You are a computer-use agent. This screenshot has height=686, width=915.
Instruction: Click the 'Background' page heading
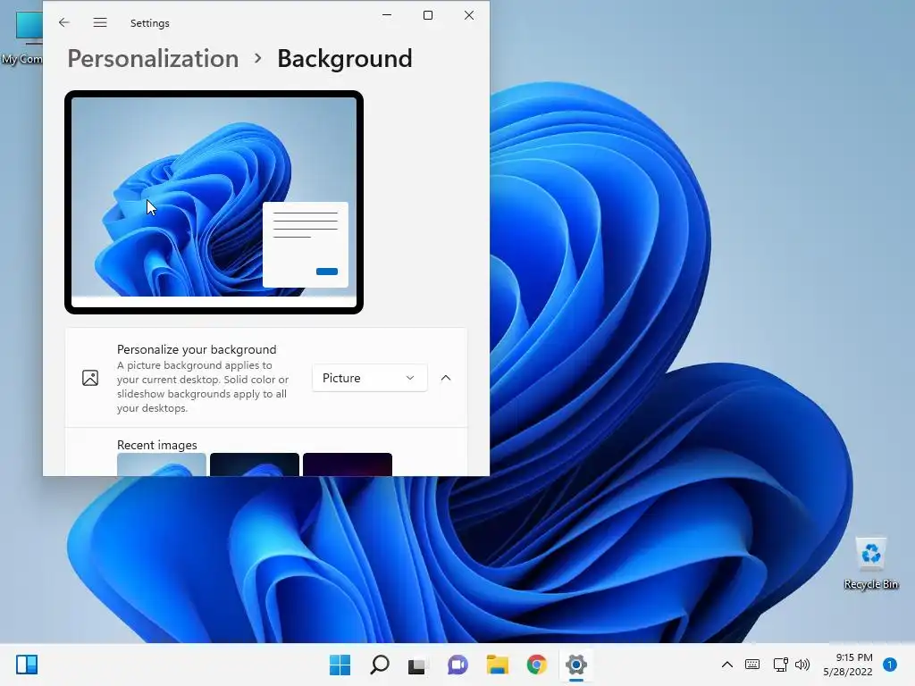tap(344, 58)
